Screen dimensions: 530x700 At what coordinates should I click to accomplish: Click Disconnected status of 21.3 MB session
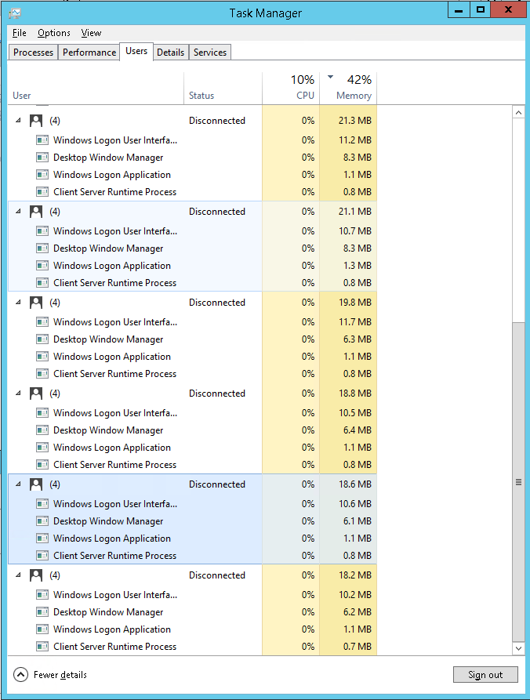tap(217, 121)
